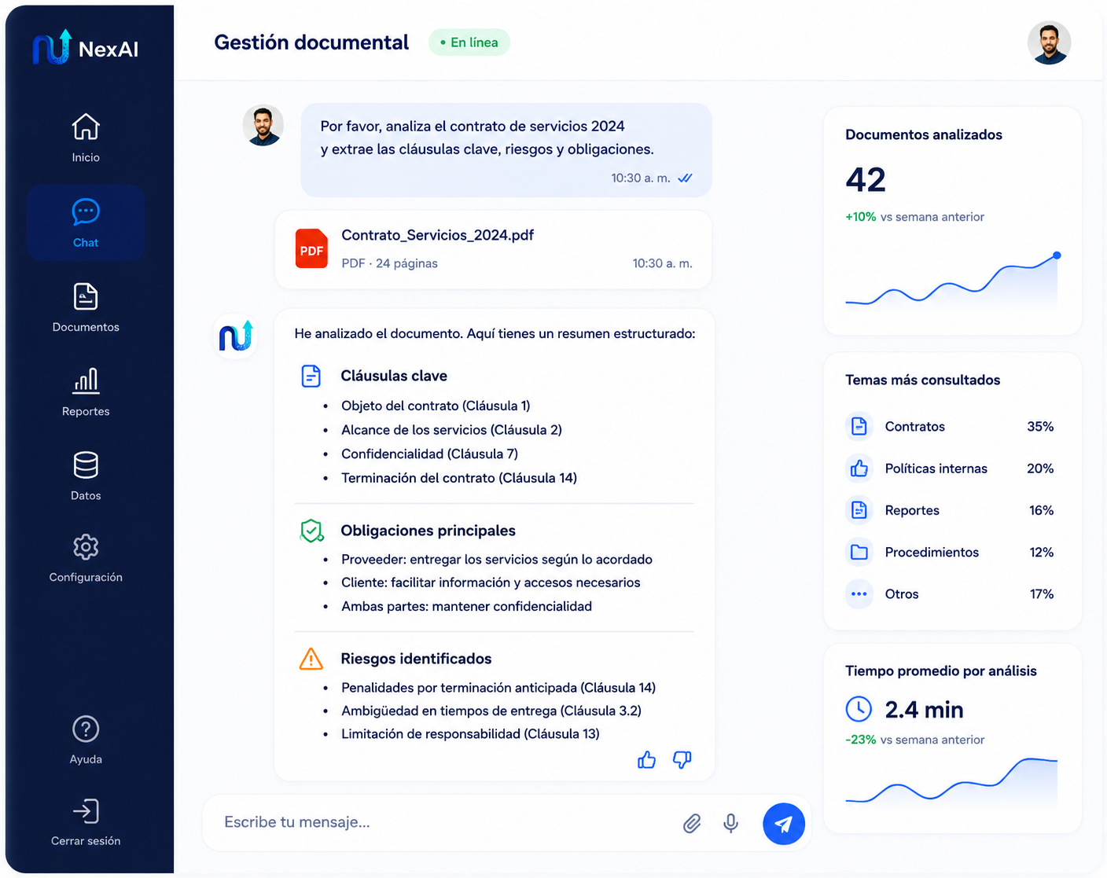Image resolution: width=1107 pixels, height=878 pixels.
Task: Click Cerrar sesión to log out
Action: pos(86,822)
